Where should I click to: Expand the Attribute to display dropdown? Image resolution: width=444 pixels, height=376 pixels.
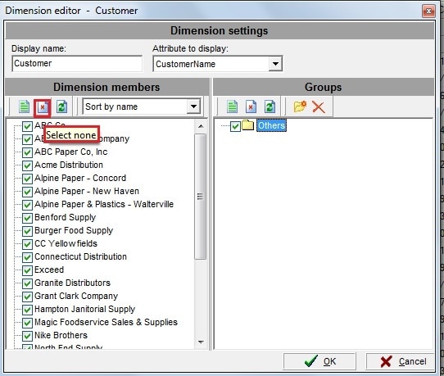coord(275,64)
